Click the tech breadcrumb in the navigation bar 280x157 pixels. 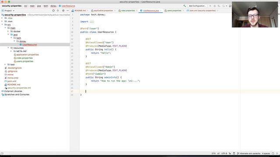[45, 6]
